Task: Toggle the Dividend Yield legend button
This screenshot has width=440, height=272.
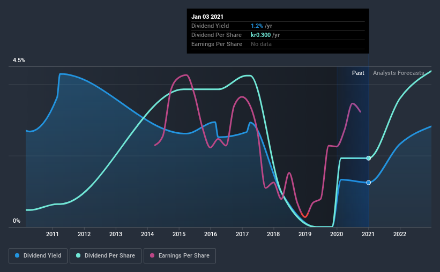Action: click(38, 256)
